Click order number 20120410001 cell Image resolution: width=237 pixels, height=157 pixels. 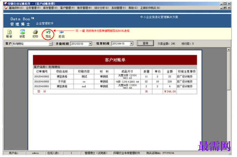pyautogui.click(x=42, y=86)
